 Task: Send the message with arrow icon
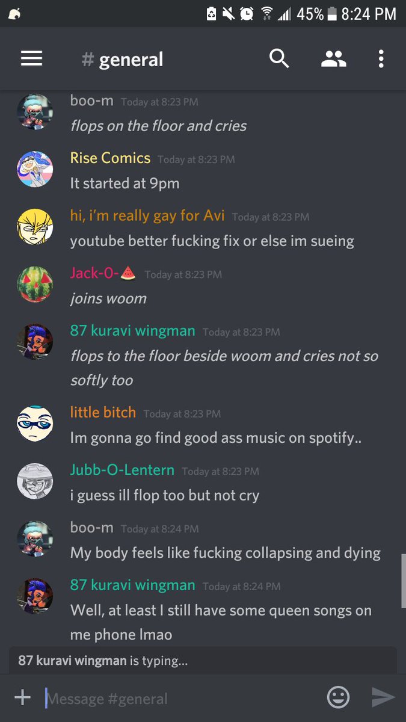[x=383, y=697]
